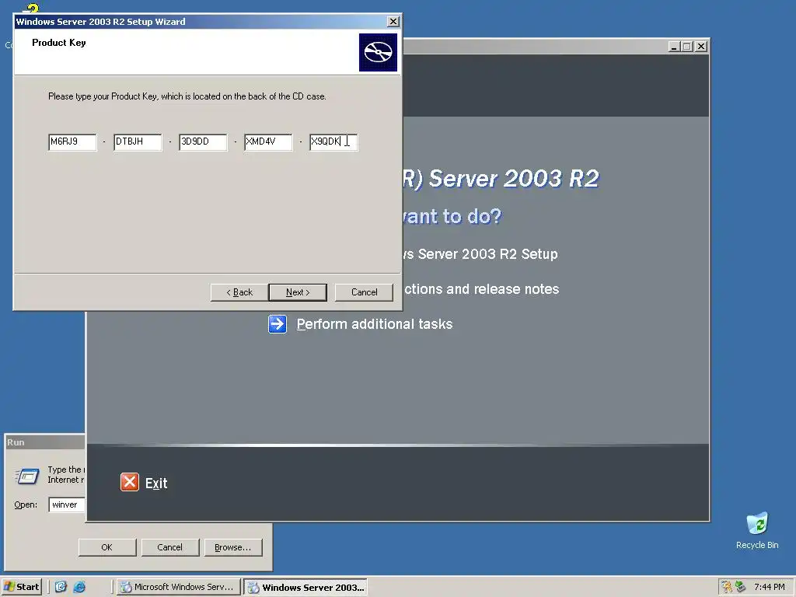The width and height of the screenshot is (796, 597).
Task: Close the Setup Wizard dialog
Action: pyautogui.click(x=393, y=21)
